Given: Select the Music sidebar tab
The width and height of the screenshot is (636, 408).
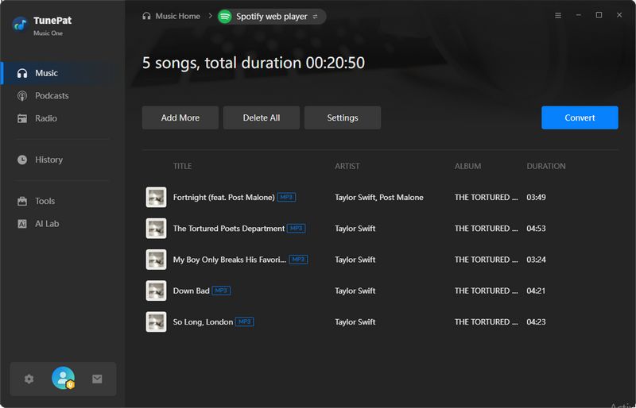Looking at the screenshot, I should pos(46,73).
